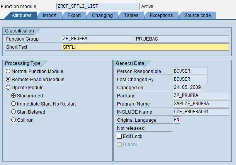The image size is (236, 165).
Task: Click the Changed on date 24.05.2009
Action: (x=187, y=87)
